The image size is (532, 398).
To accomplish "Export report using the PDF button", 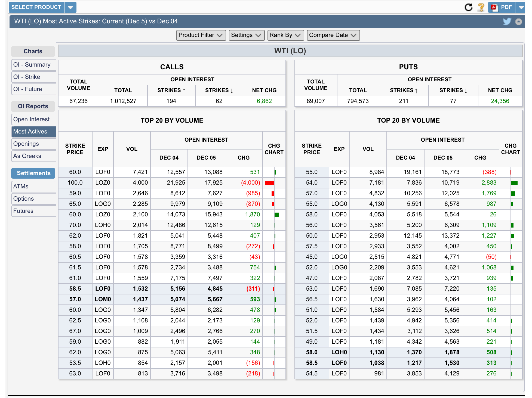I will pos(502,7).
